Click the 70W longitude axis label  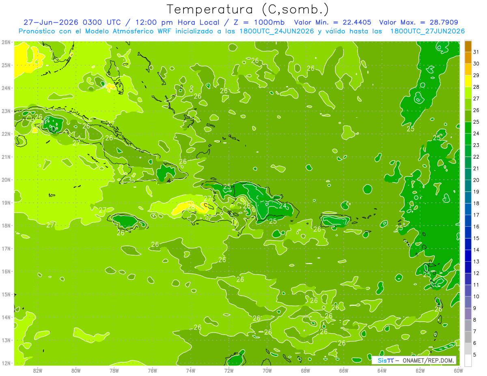pos(267,370)
